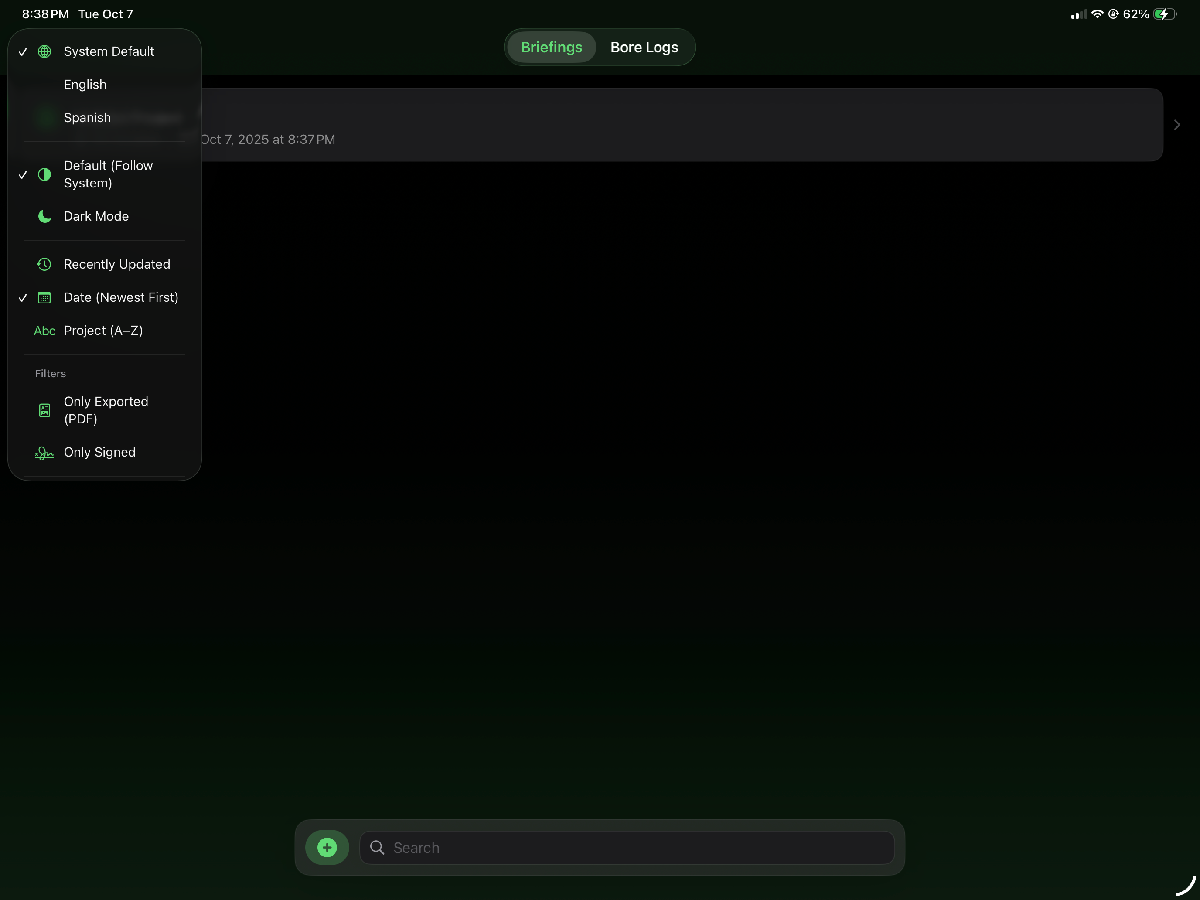The width and height of the screenshot is (1200, 900).
Task: Click the Wi-Fi icon in status bar
Action: coord(1097,14)
